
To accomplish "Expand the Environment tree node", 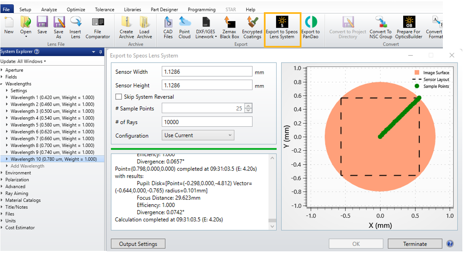I will coord(2,173).
